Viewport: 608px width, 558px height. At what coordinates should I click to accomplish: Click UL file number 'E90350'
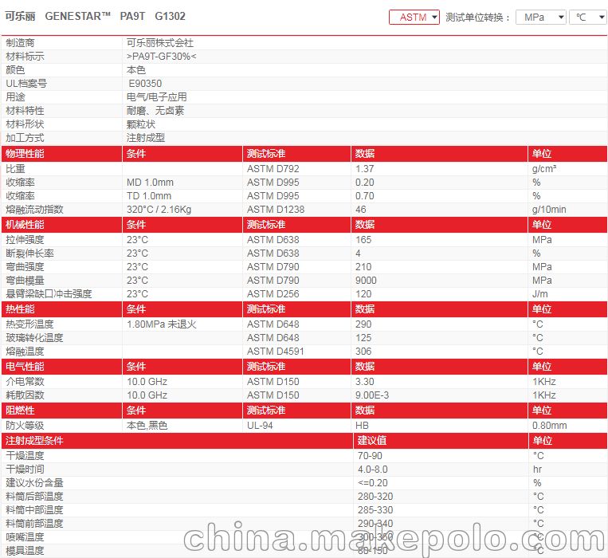tap(145, 84)
